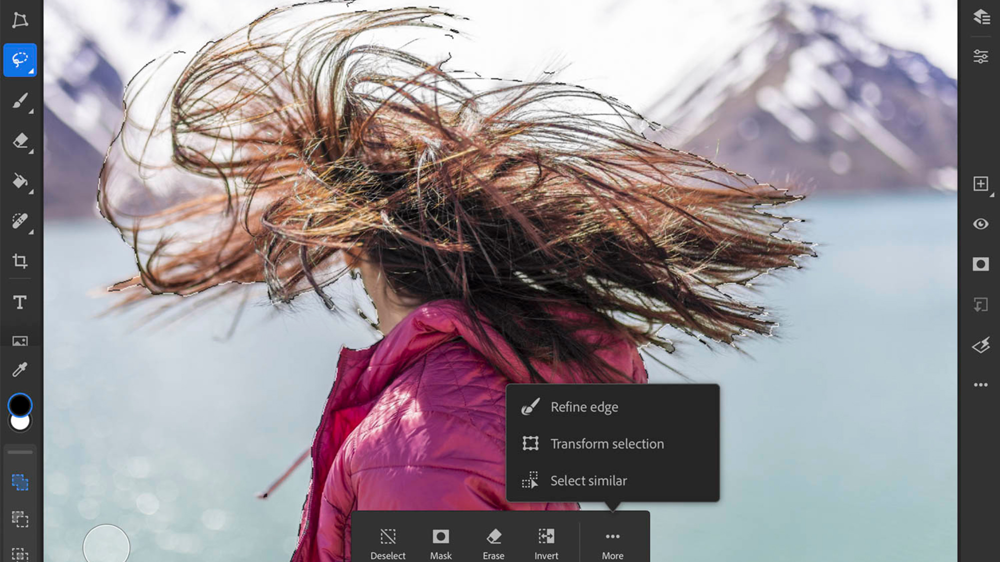The width and height of the screenshot is (1000, 562).
Task: Expand the More options menu
Action: coord(612,542)
